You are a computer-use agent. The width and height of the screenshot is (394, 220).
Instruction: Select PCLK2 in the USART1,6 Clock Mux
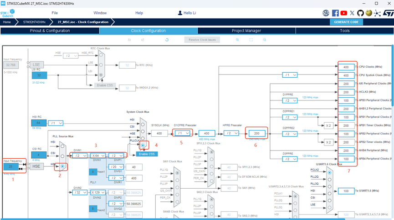point(329,173)
